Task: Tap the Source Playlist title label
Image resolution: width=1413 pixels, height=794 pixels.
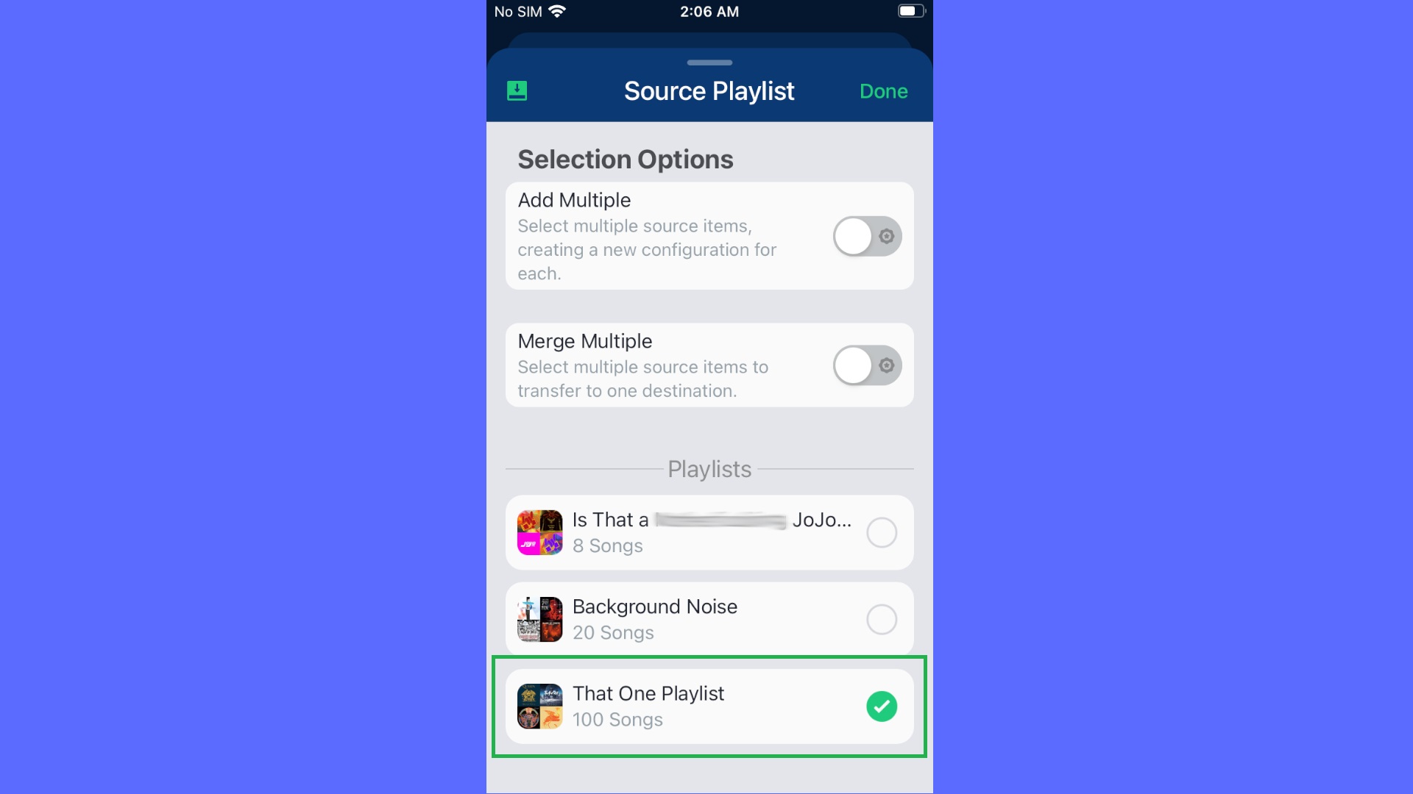Action: tap(709, 90)
